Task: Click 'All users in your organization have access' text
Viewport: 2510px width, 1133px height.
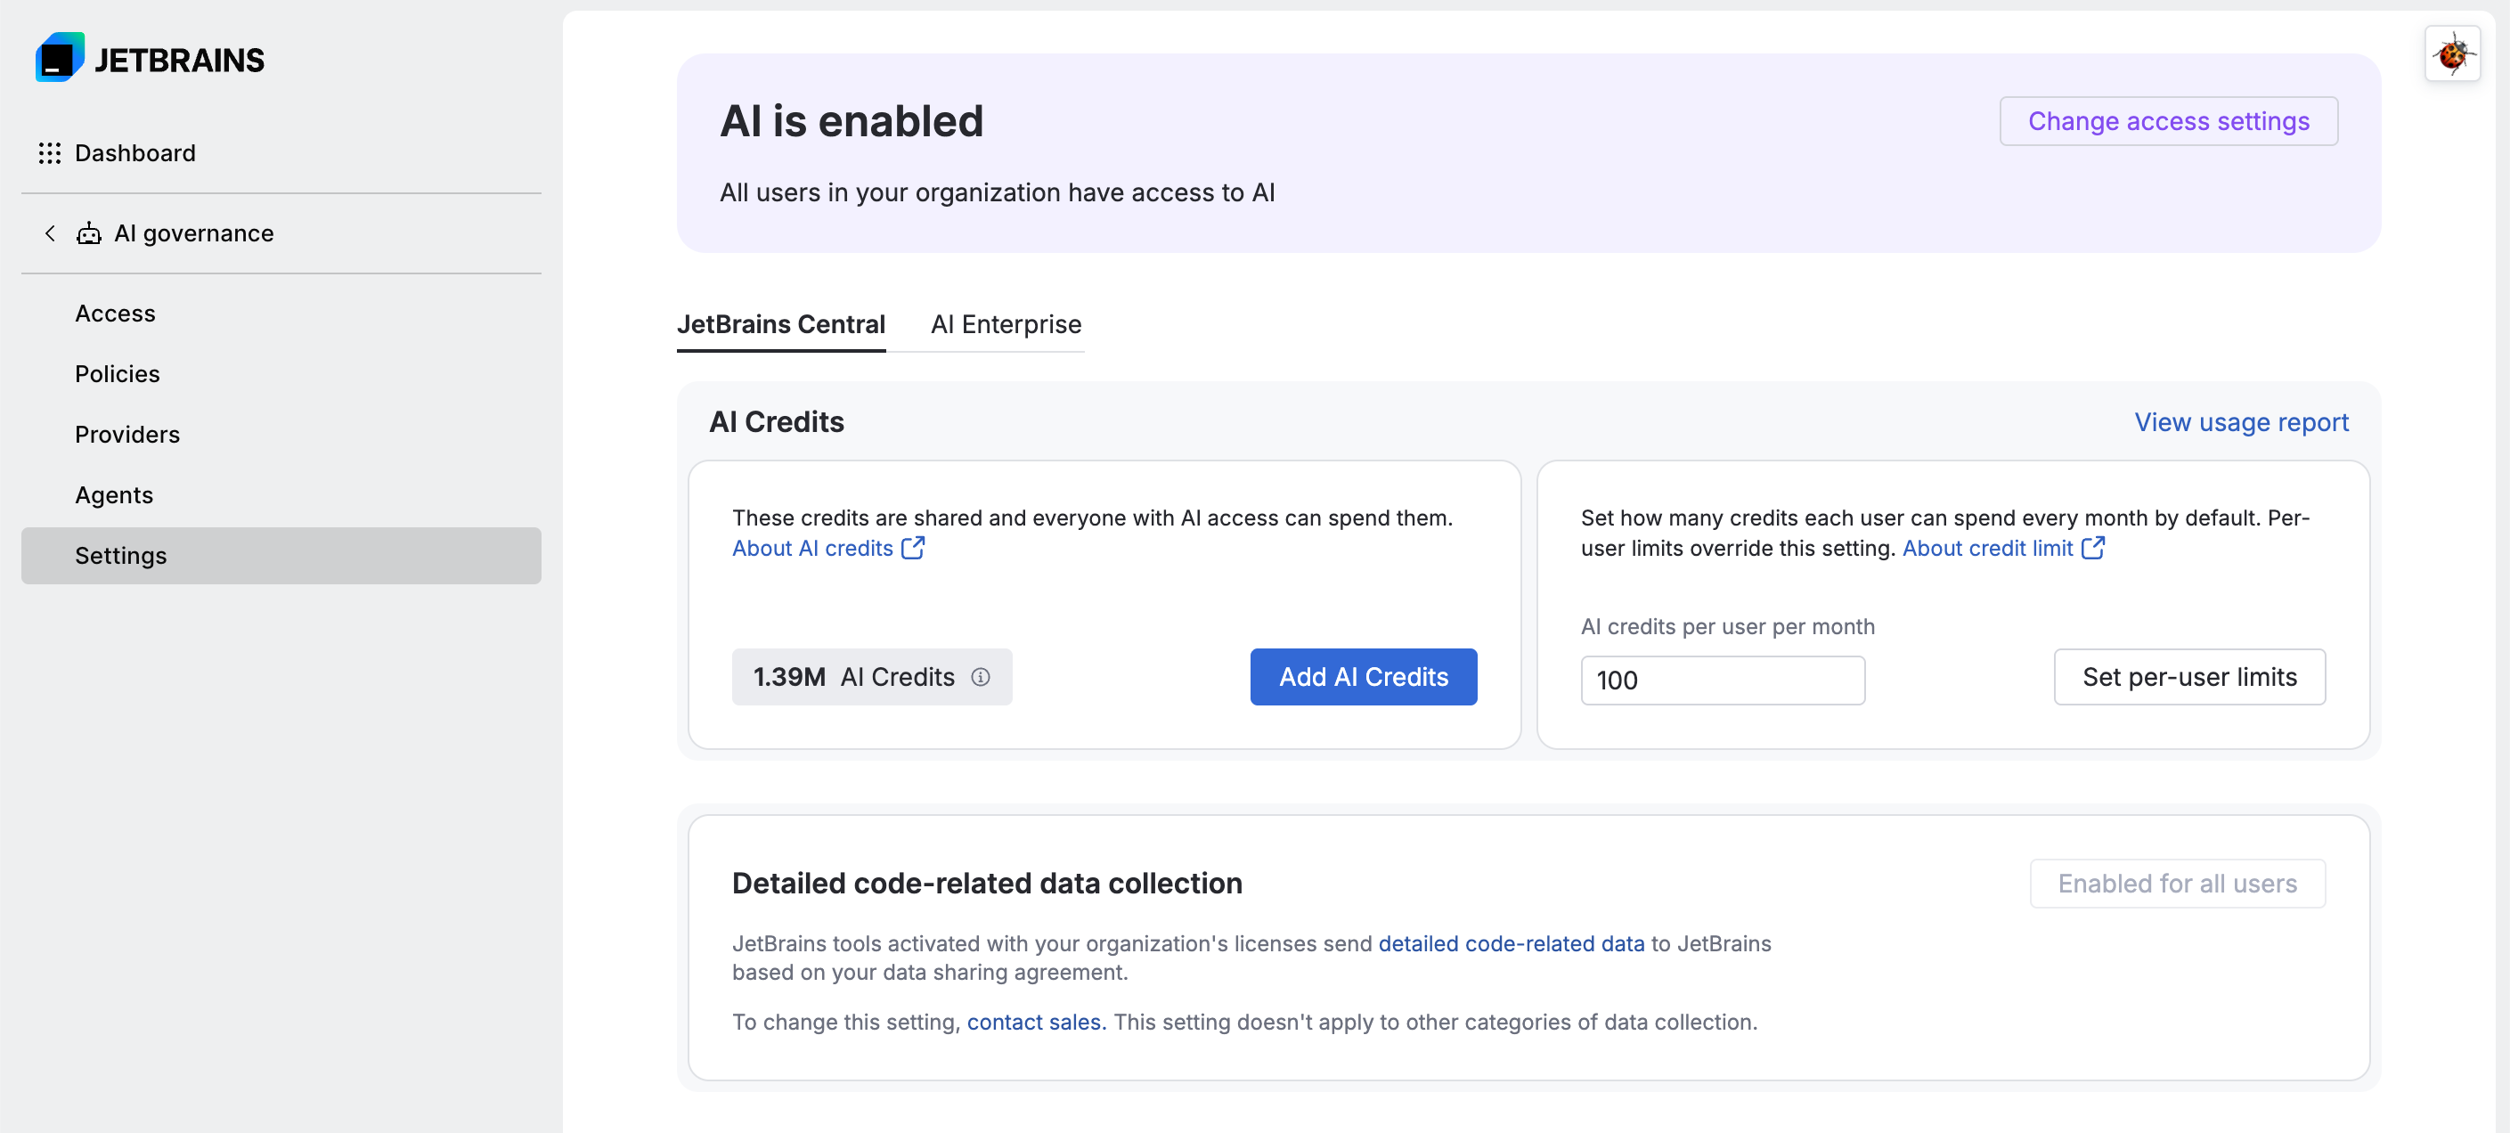Action: 997,193
